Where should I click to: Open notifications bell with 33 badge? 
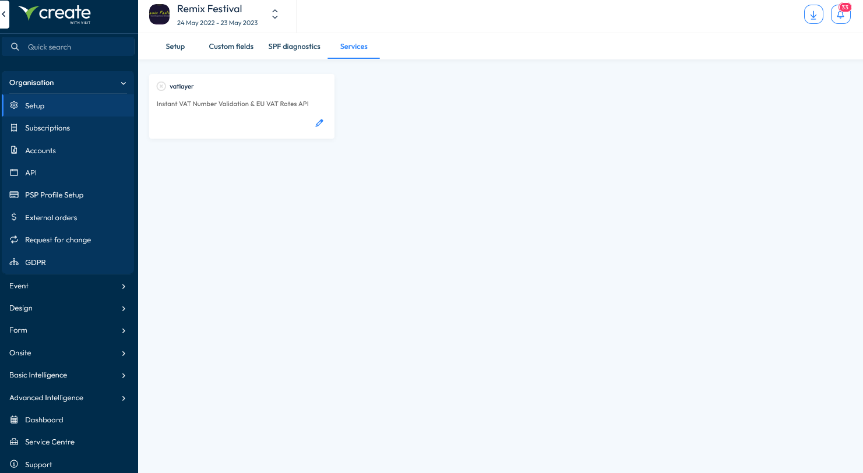coord(840,15)
